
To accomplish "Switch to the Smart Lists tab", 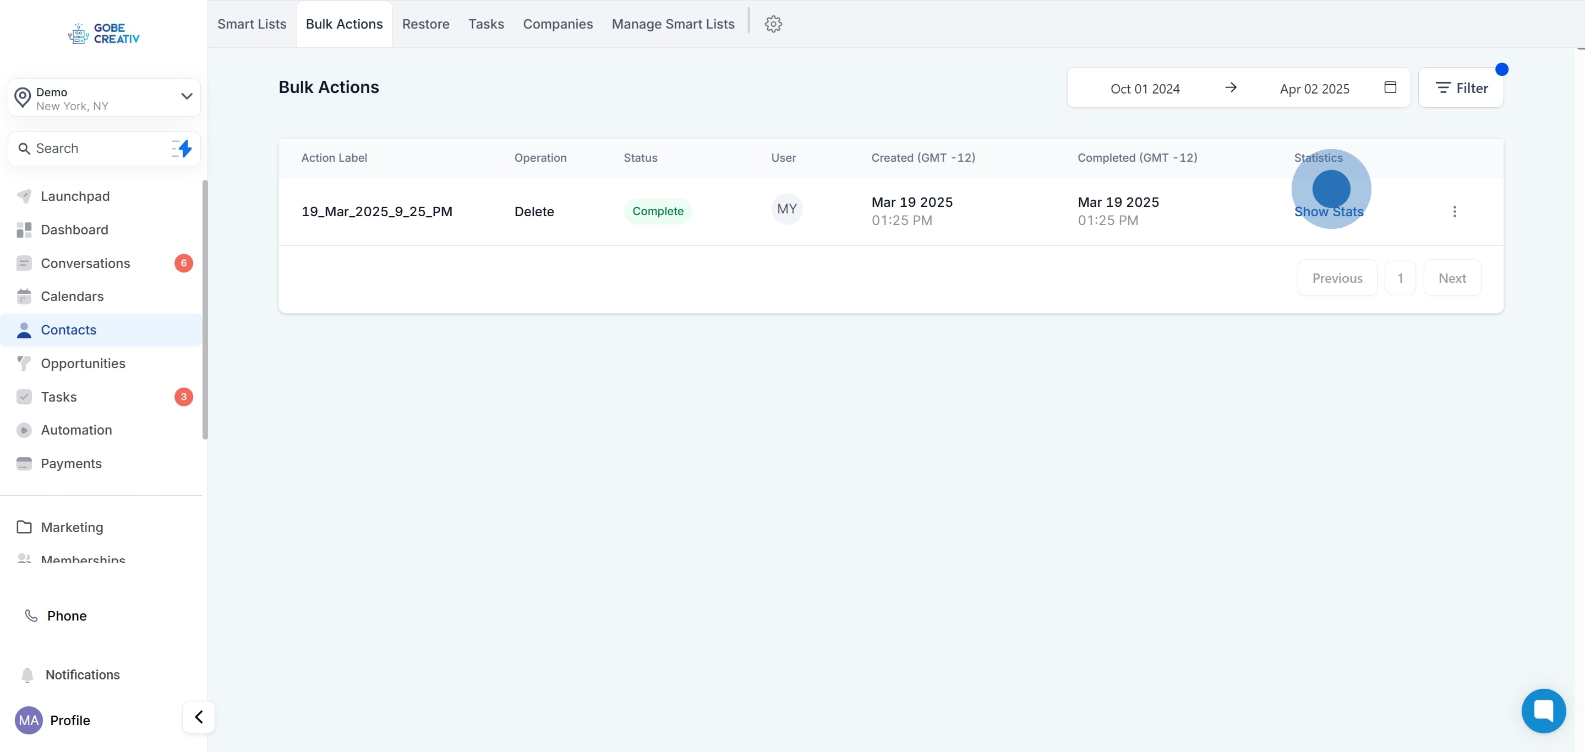I will tap(252, 24).
